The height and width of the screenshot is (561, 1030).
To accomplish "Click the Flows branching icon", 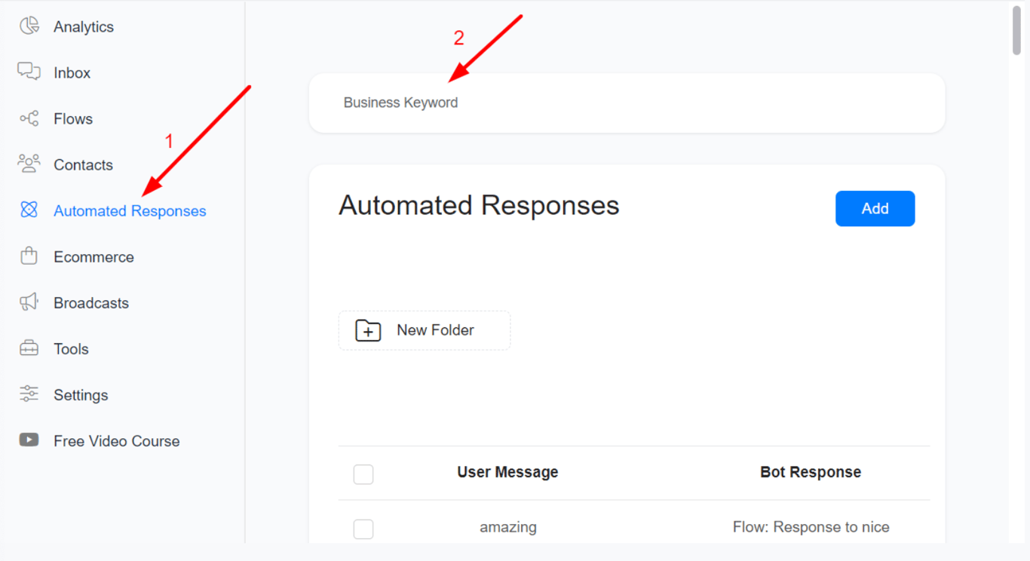I will click(29, 118).
